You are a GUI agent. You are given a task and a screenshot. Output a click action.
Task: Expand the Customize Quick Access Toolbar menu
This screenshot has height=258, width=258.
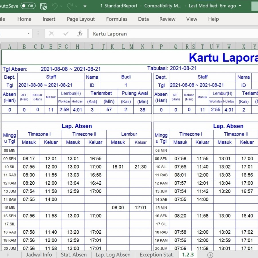85,6
